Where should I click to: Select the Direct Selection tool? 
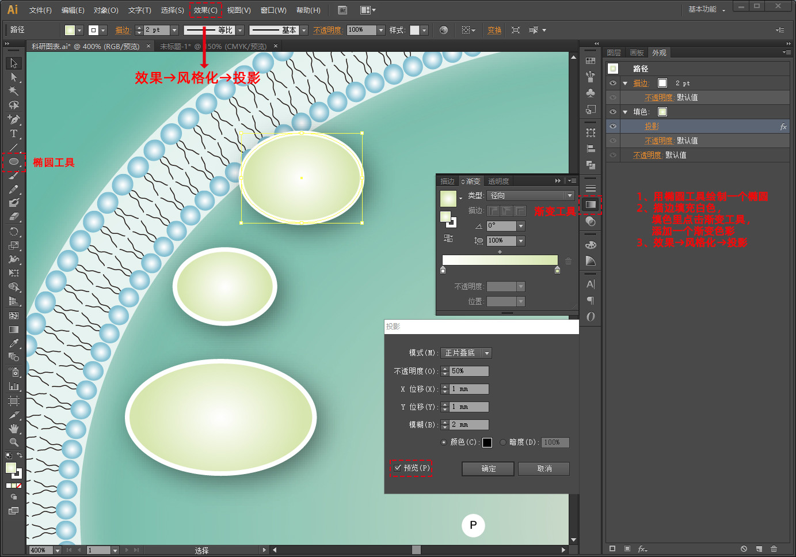[14, 77]
